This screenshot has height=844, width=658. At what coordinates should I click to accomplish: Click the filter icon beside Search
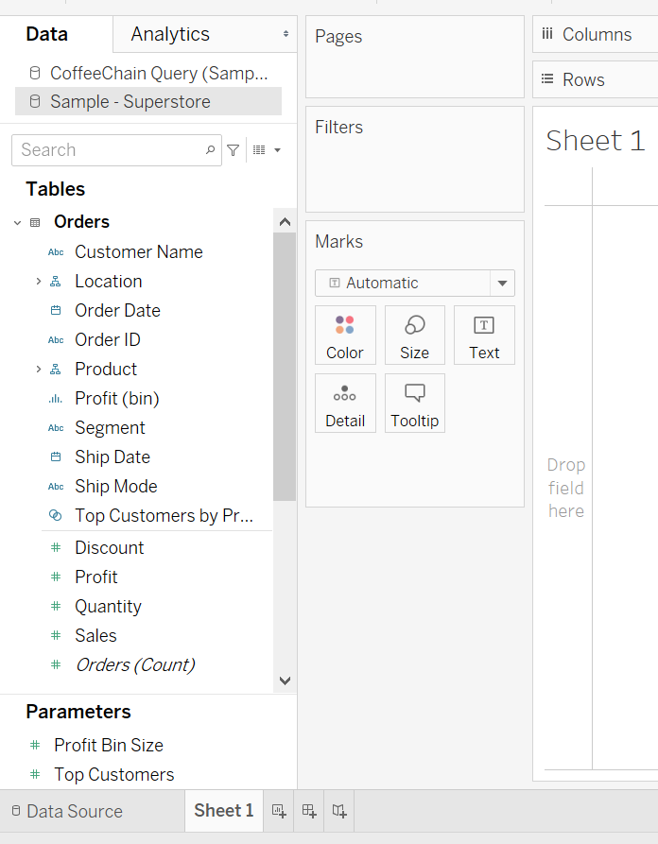pyautogui.click(x=234, y=150)
